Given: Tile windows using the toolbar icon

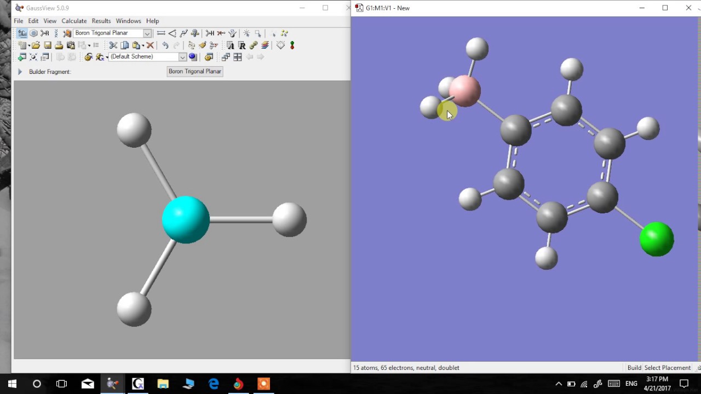Looking at the screenshot, I should (238, 56).
